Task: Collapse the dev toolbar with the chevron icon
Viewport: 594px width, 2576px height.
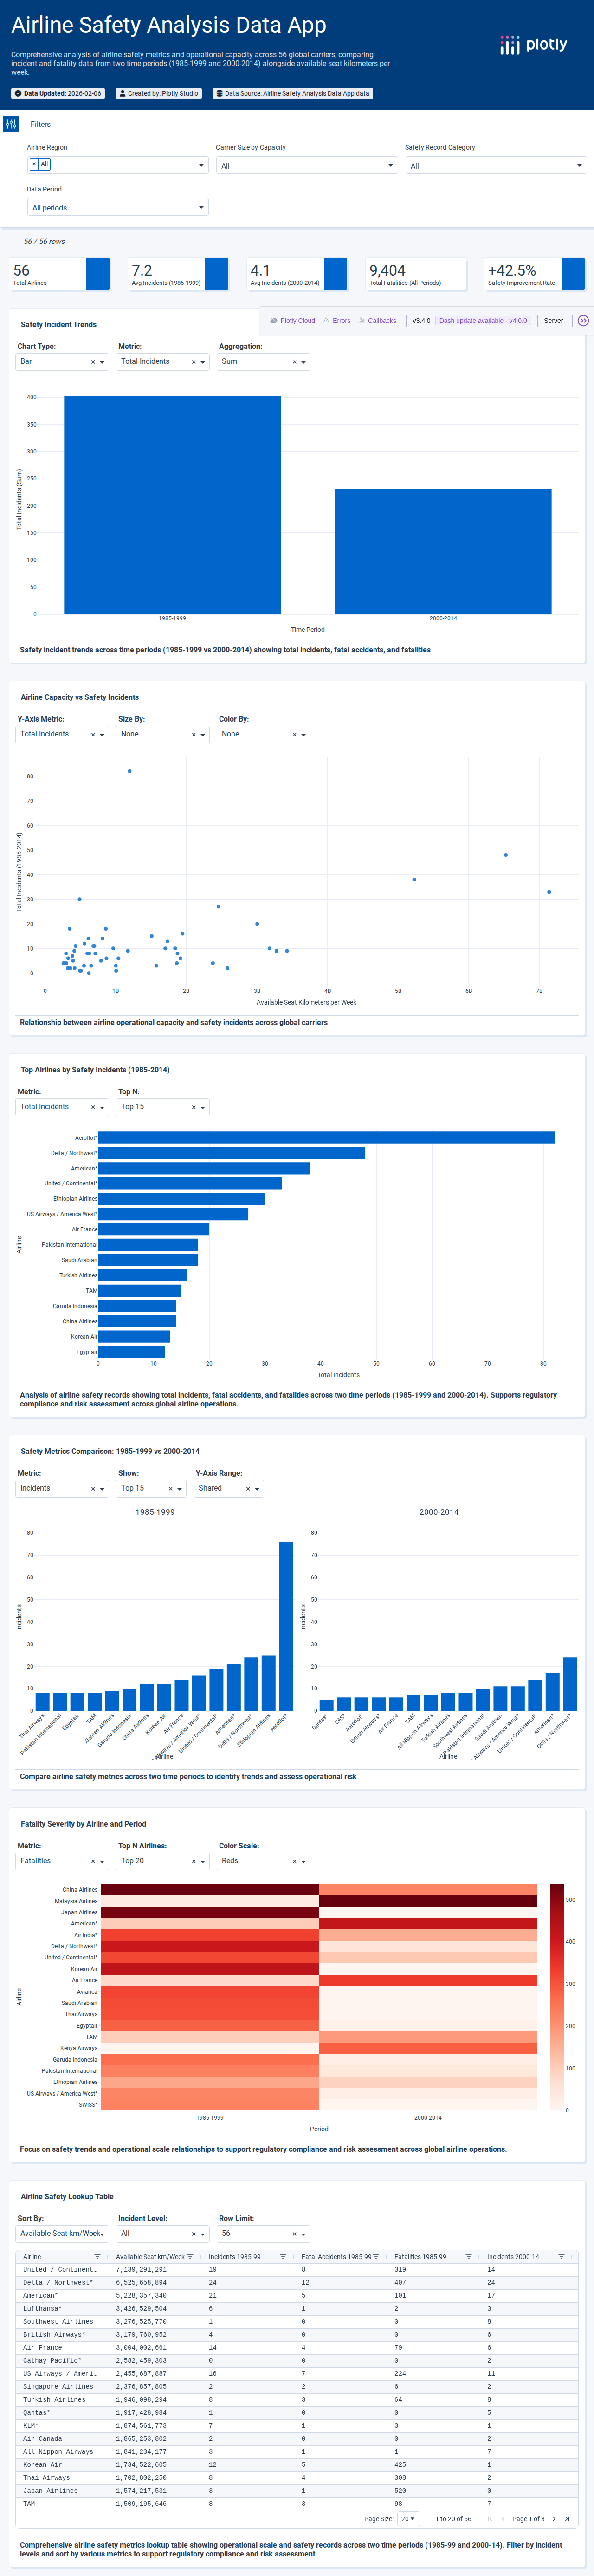Action: [583, 321]
